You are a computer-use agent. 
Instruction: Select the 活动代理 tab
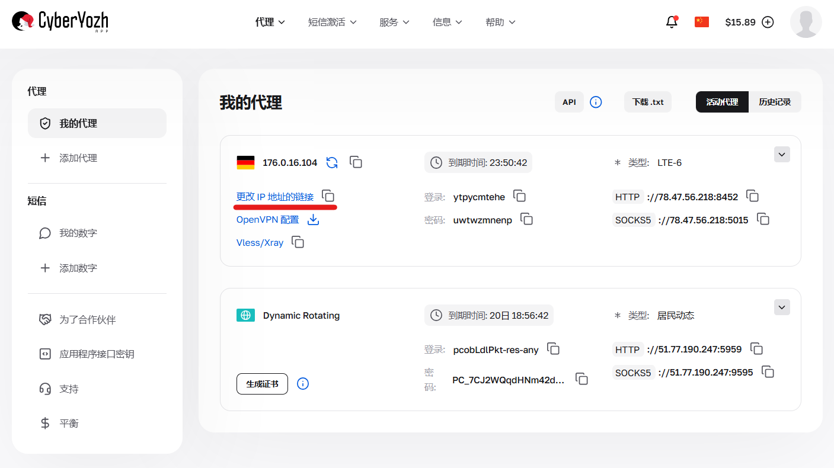pos(722,101)
